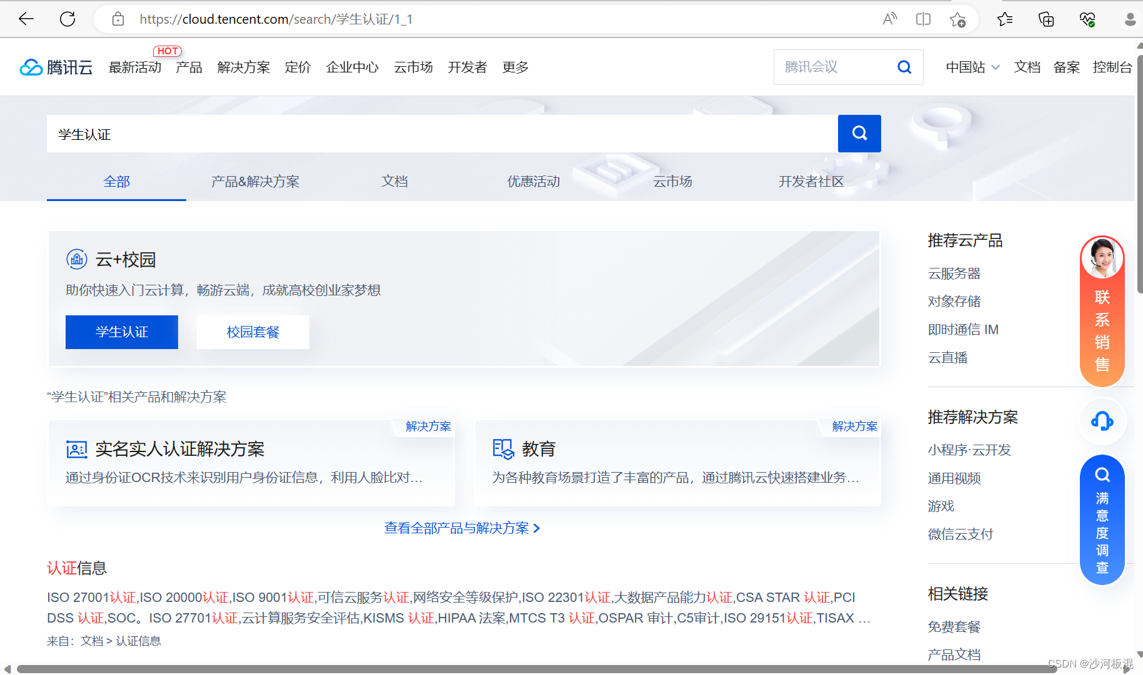1143x675 pixels.
Task: Open the browser profile avatar
Action: [x=1130, y=19]
